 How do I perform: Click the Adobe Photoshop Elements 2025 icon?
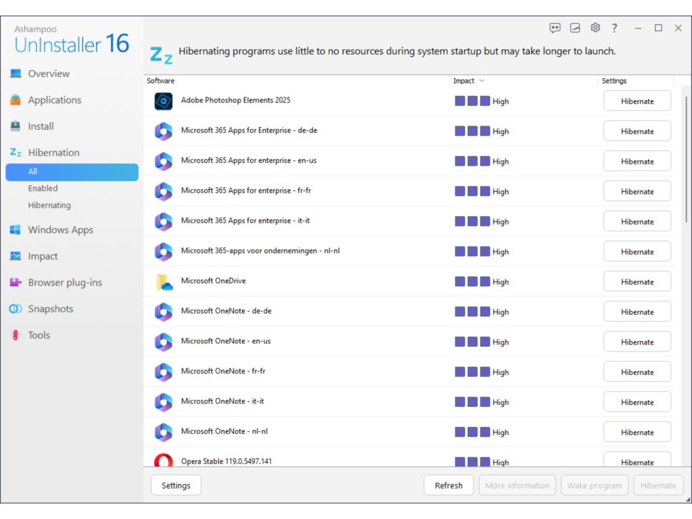(164, 101)
